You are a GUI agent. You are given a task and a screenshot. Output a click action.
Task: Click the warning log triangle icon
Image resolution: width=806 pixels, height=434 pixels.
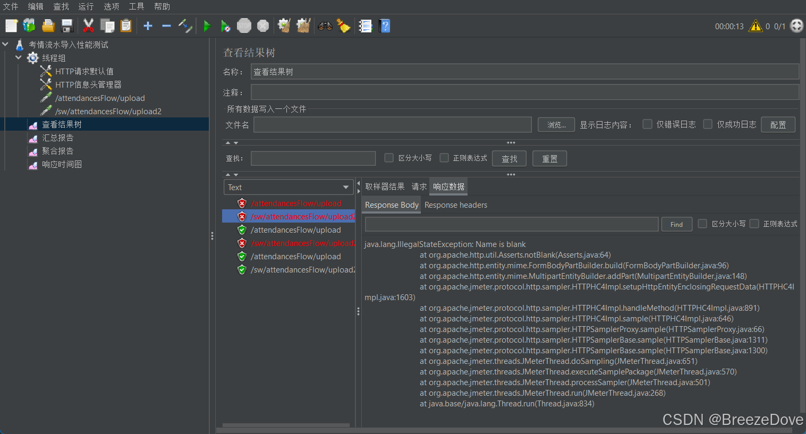pos(756,25)
